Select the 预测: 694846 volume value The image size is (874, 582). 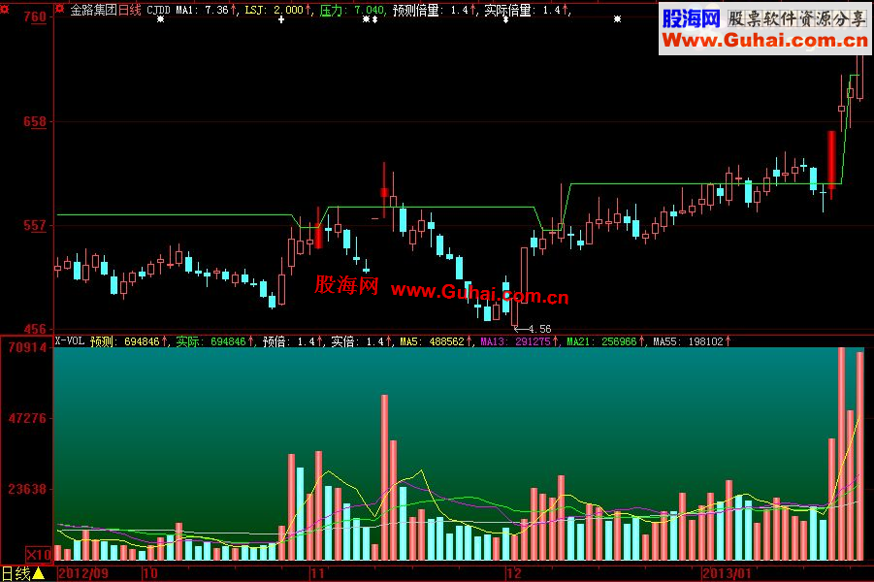tap(129, 341)
